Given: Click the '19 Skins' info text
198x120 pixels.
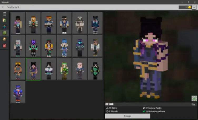Looking at the screenshot, I should pyautogui.click(x=113, y=108).
